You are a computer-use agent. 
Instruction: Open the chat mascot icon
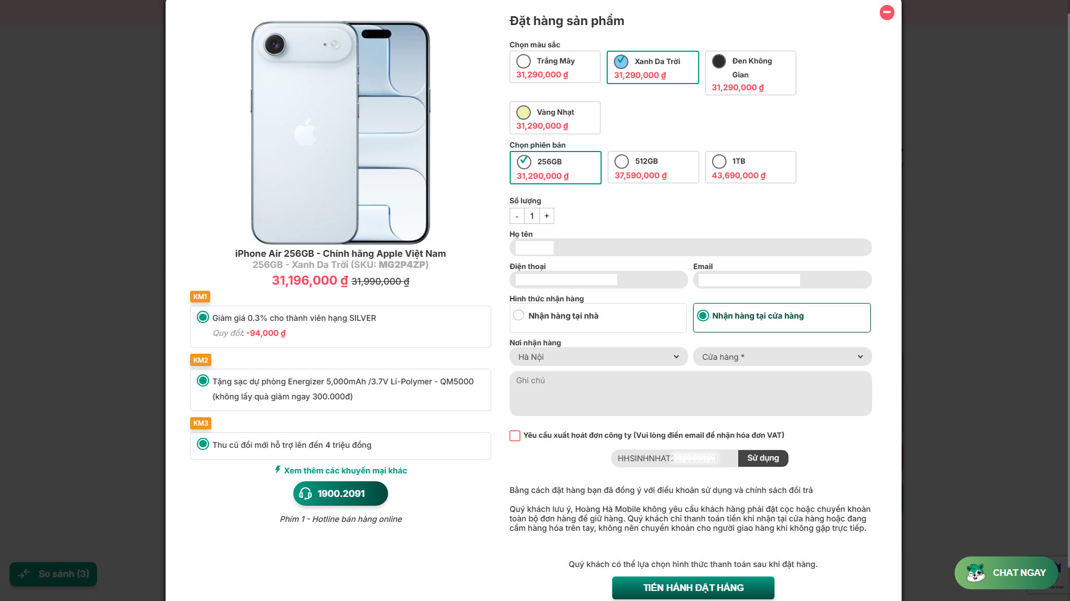point(976,573)
